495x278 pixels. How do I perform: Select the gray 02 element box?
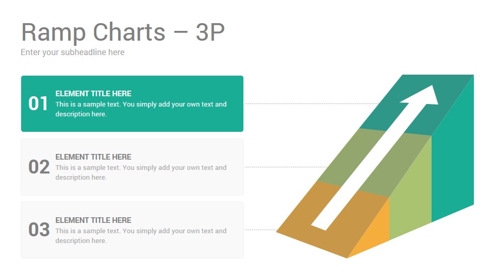(x=133, y=167)
